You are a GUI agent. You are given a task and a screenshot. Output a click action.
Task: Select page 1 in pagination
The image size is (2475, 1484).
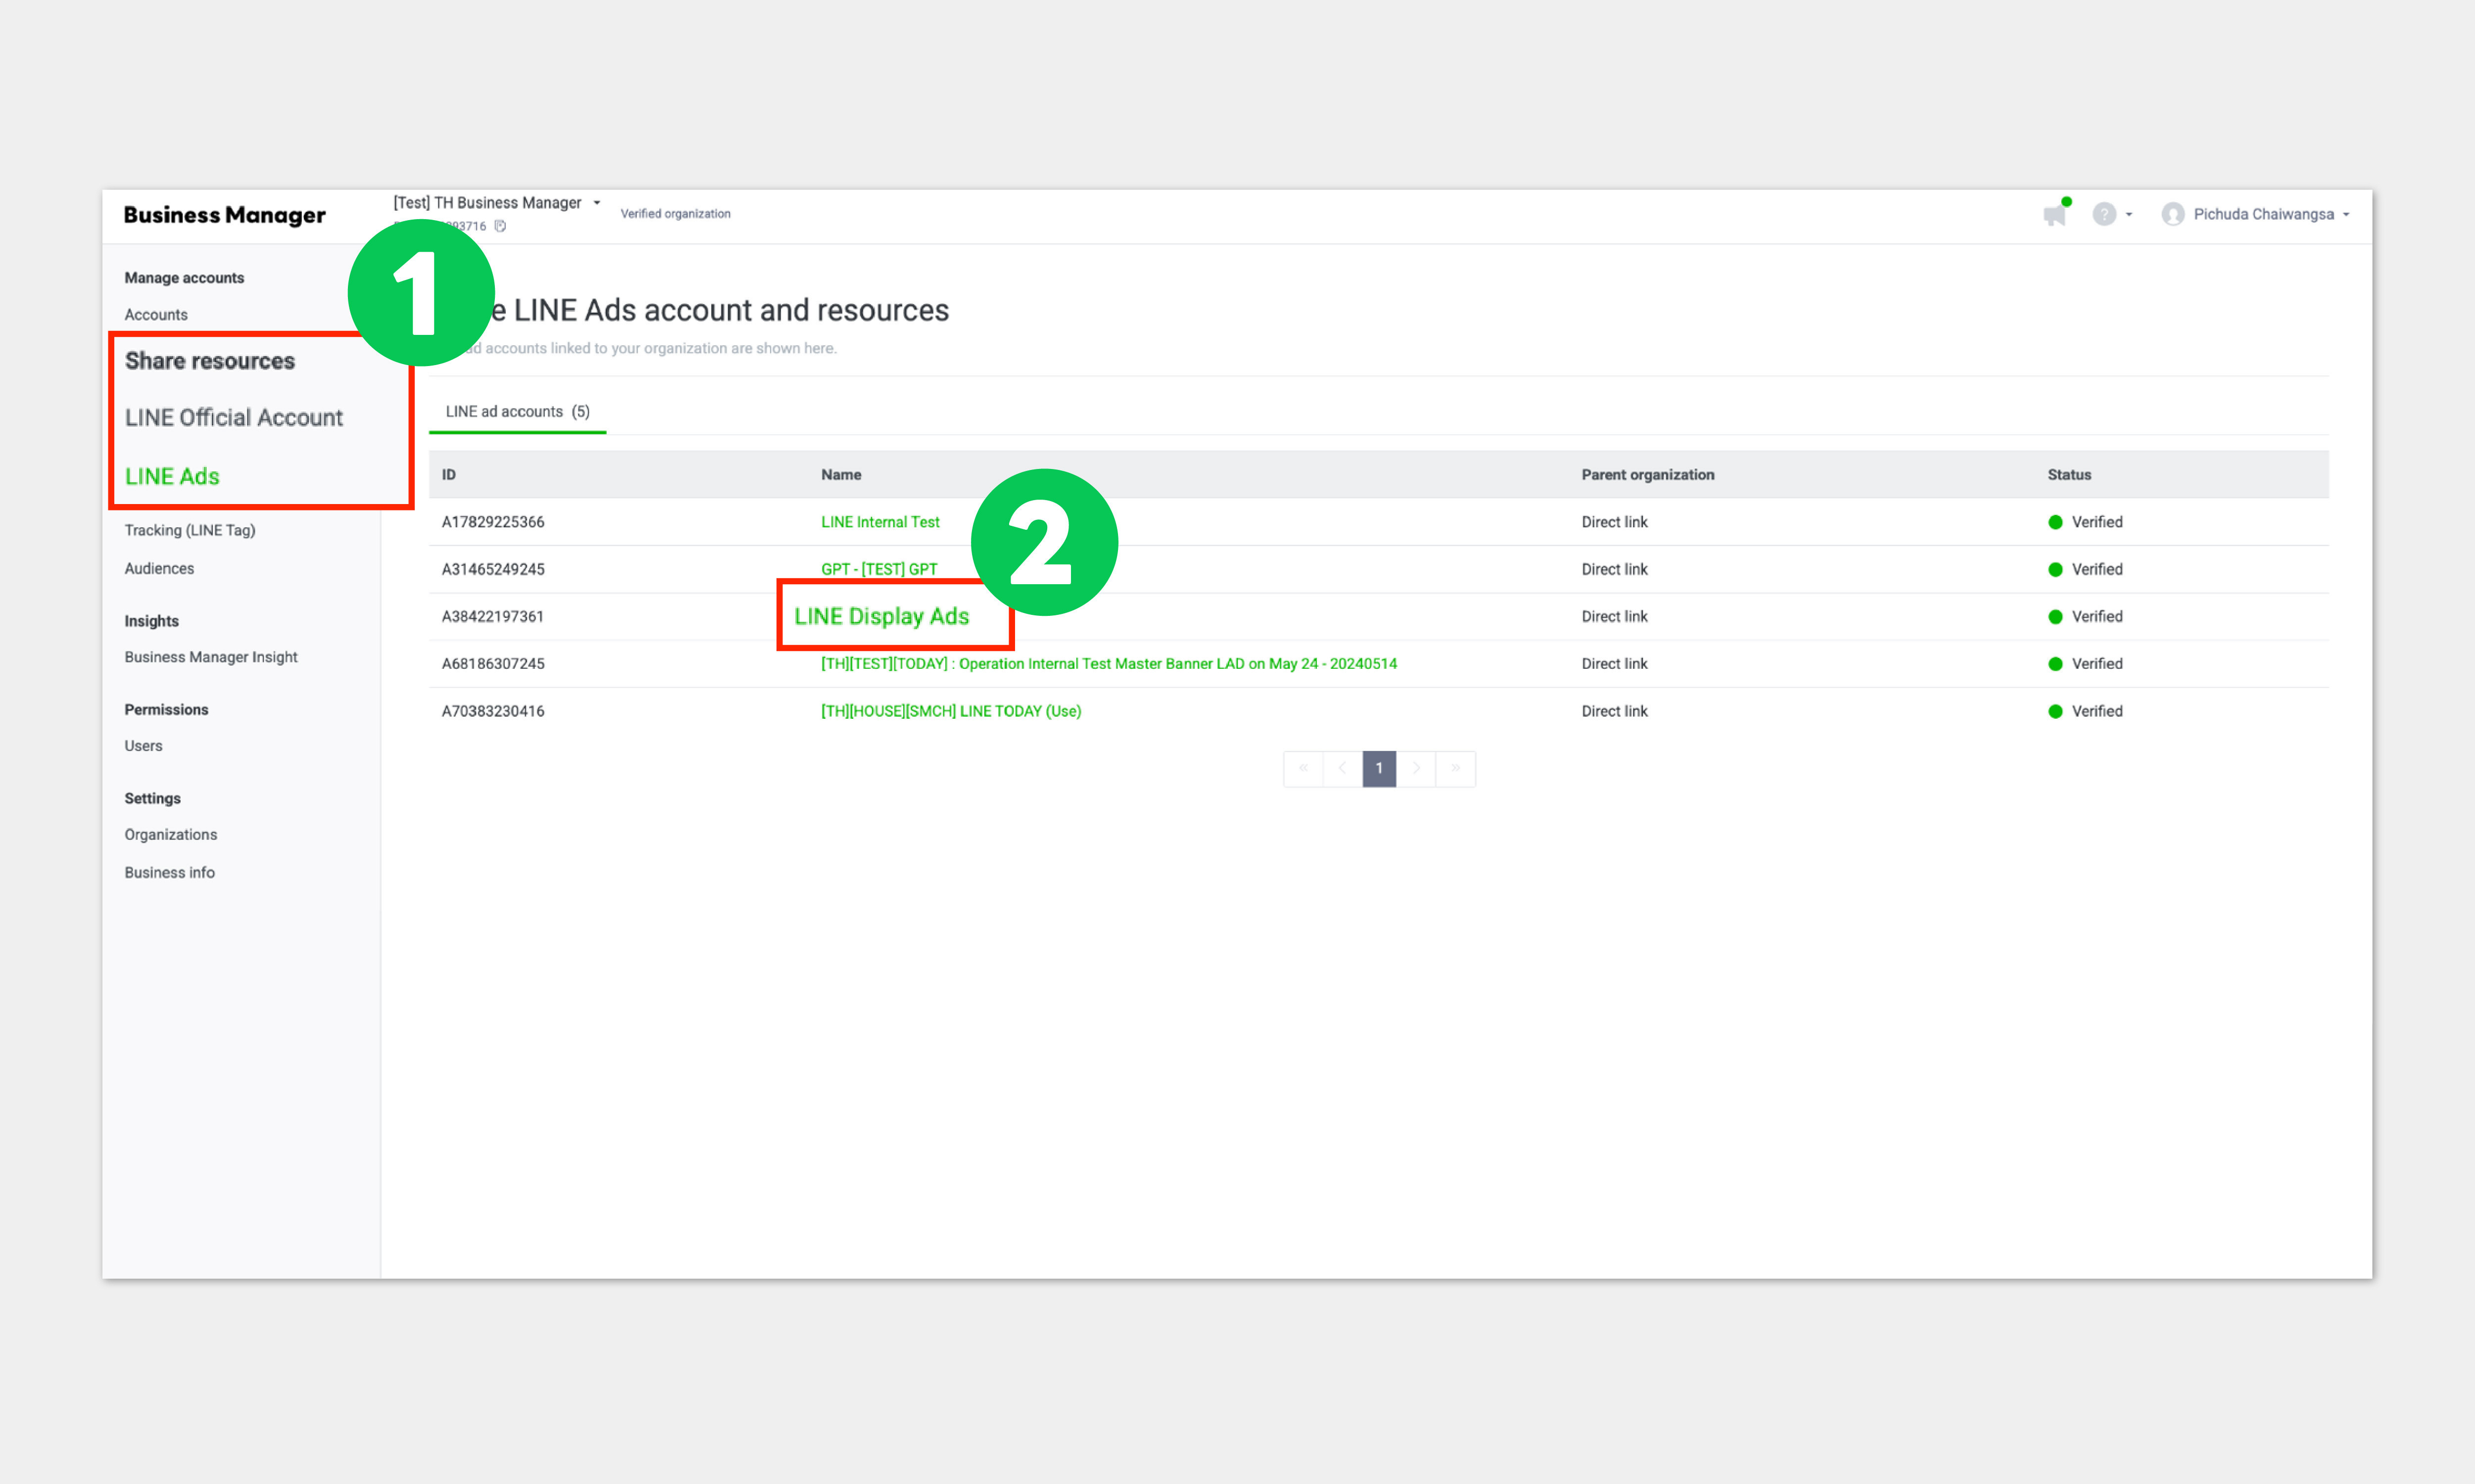1379,768
